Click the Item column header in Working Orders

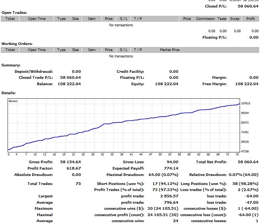pyautogui.click(x=91, y=50)
